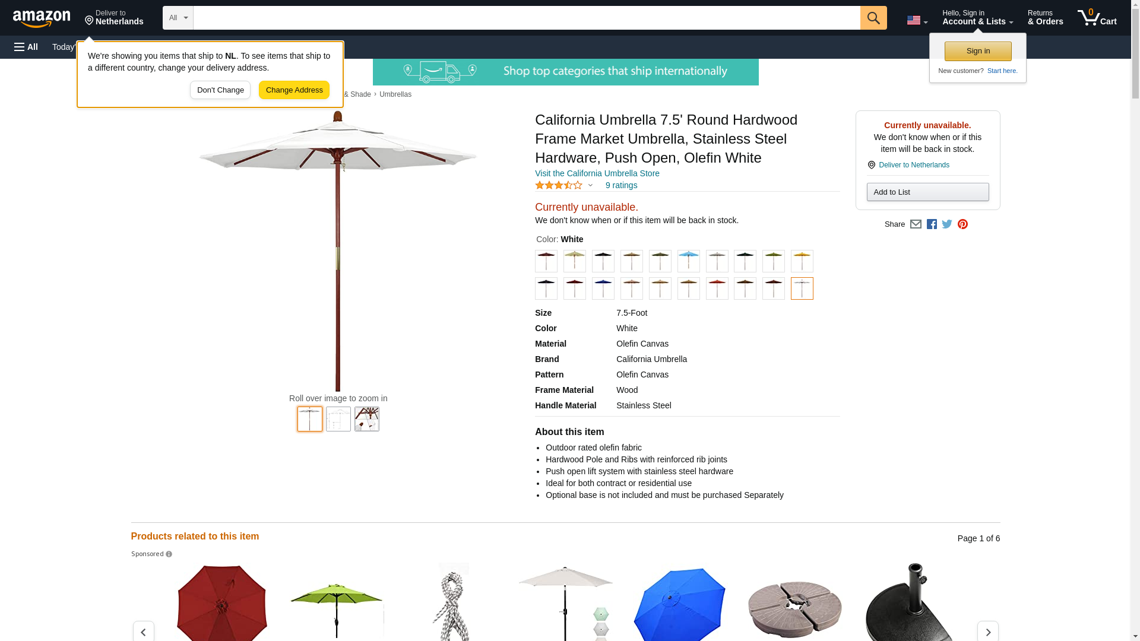Select the third product image thumbnail
Image resolution: width=1140 pixels, height=641 pixels.
366,419
